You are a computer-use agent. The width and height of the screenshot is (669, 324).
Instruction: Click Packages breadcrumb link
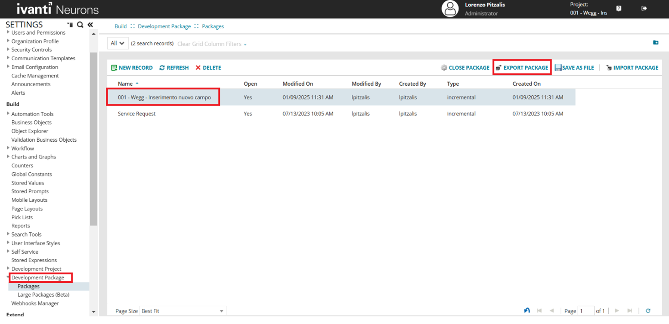[x=213, y=26]
